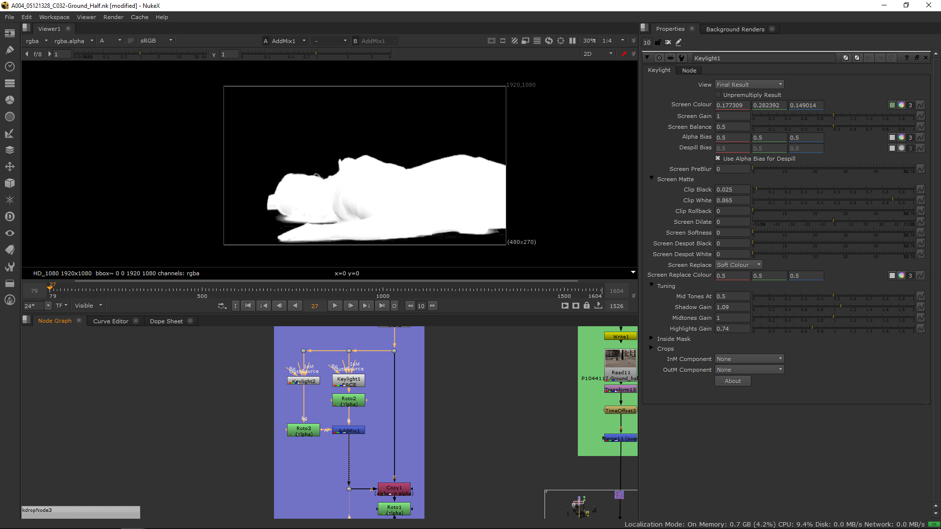Open the View Final Result dropdown
The height and width of the screenshot is (529, 941).
point(749,84)
